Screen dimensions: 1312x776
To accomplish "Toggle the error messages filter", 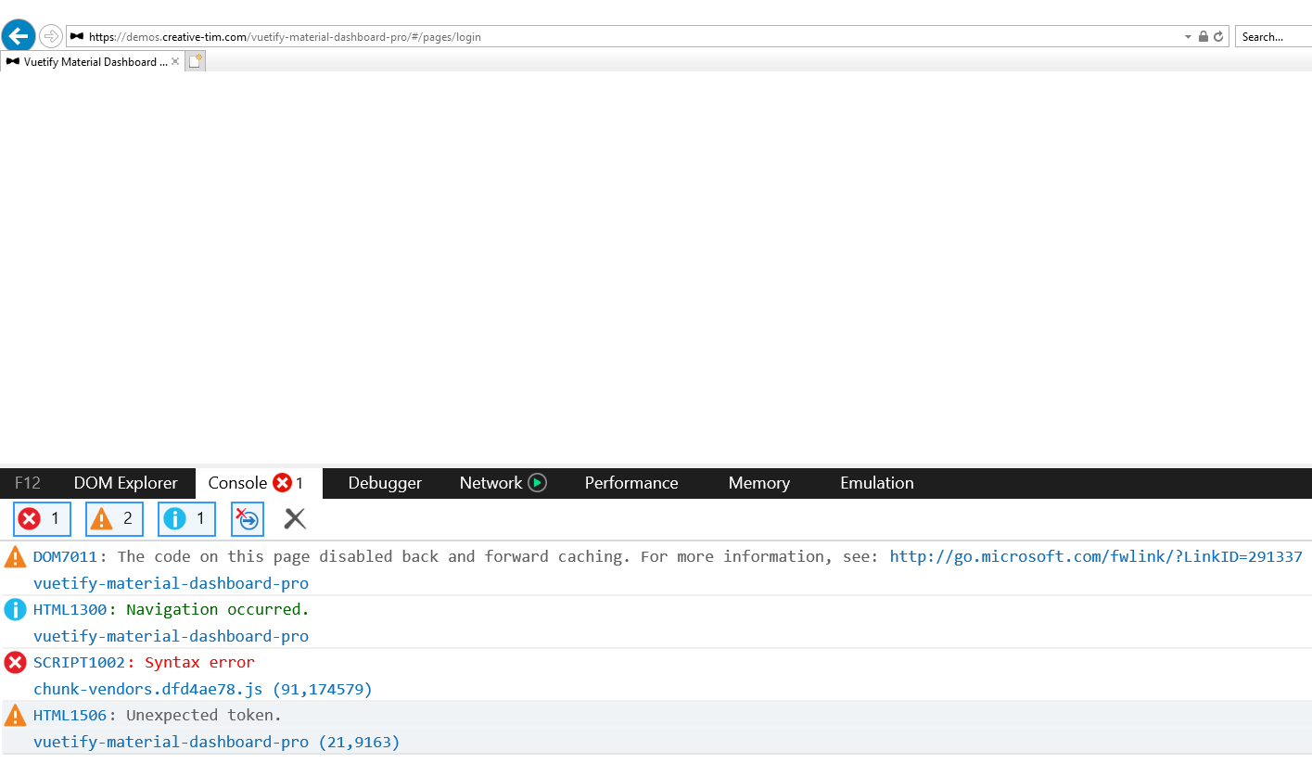I will (41, 518).
